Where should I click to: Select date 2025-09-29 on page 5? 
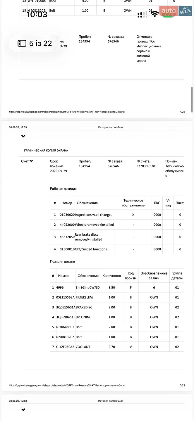tap(59, 171)
